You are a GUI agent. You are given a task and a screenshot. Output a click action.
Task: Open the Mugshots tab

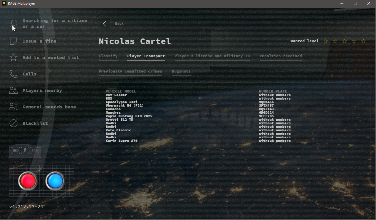point(181,71)
